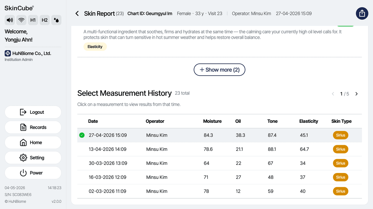Image resolution: width=373 pixels, height=209 pixels.
Task: Click the green check on 27-04-2026 row
Action: [x=82, y=135]
